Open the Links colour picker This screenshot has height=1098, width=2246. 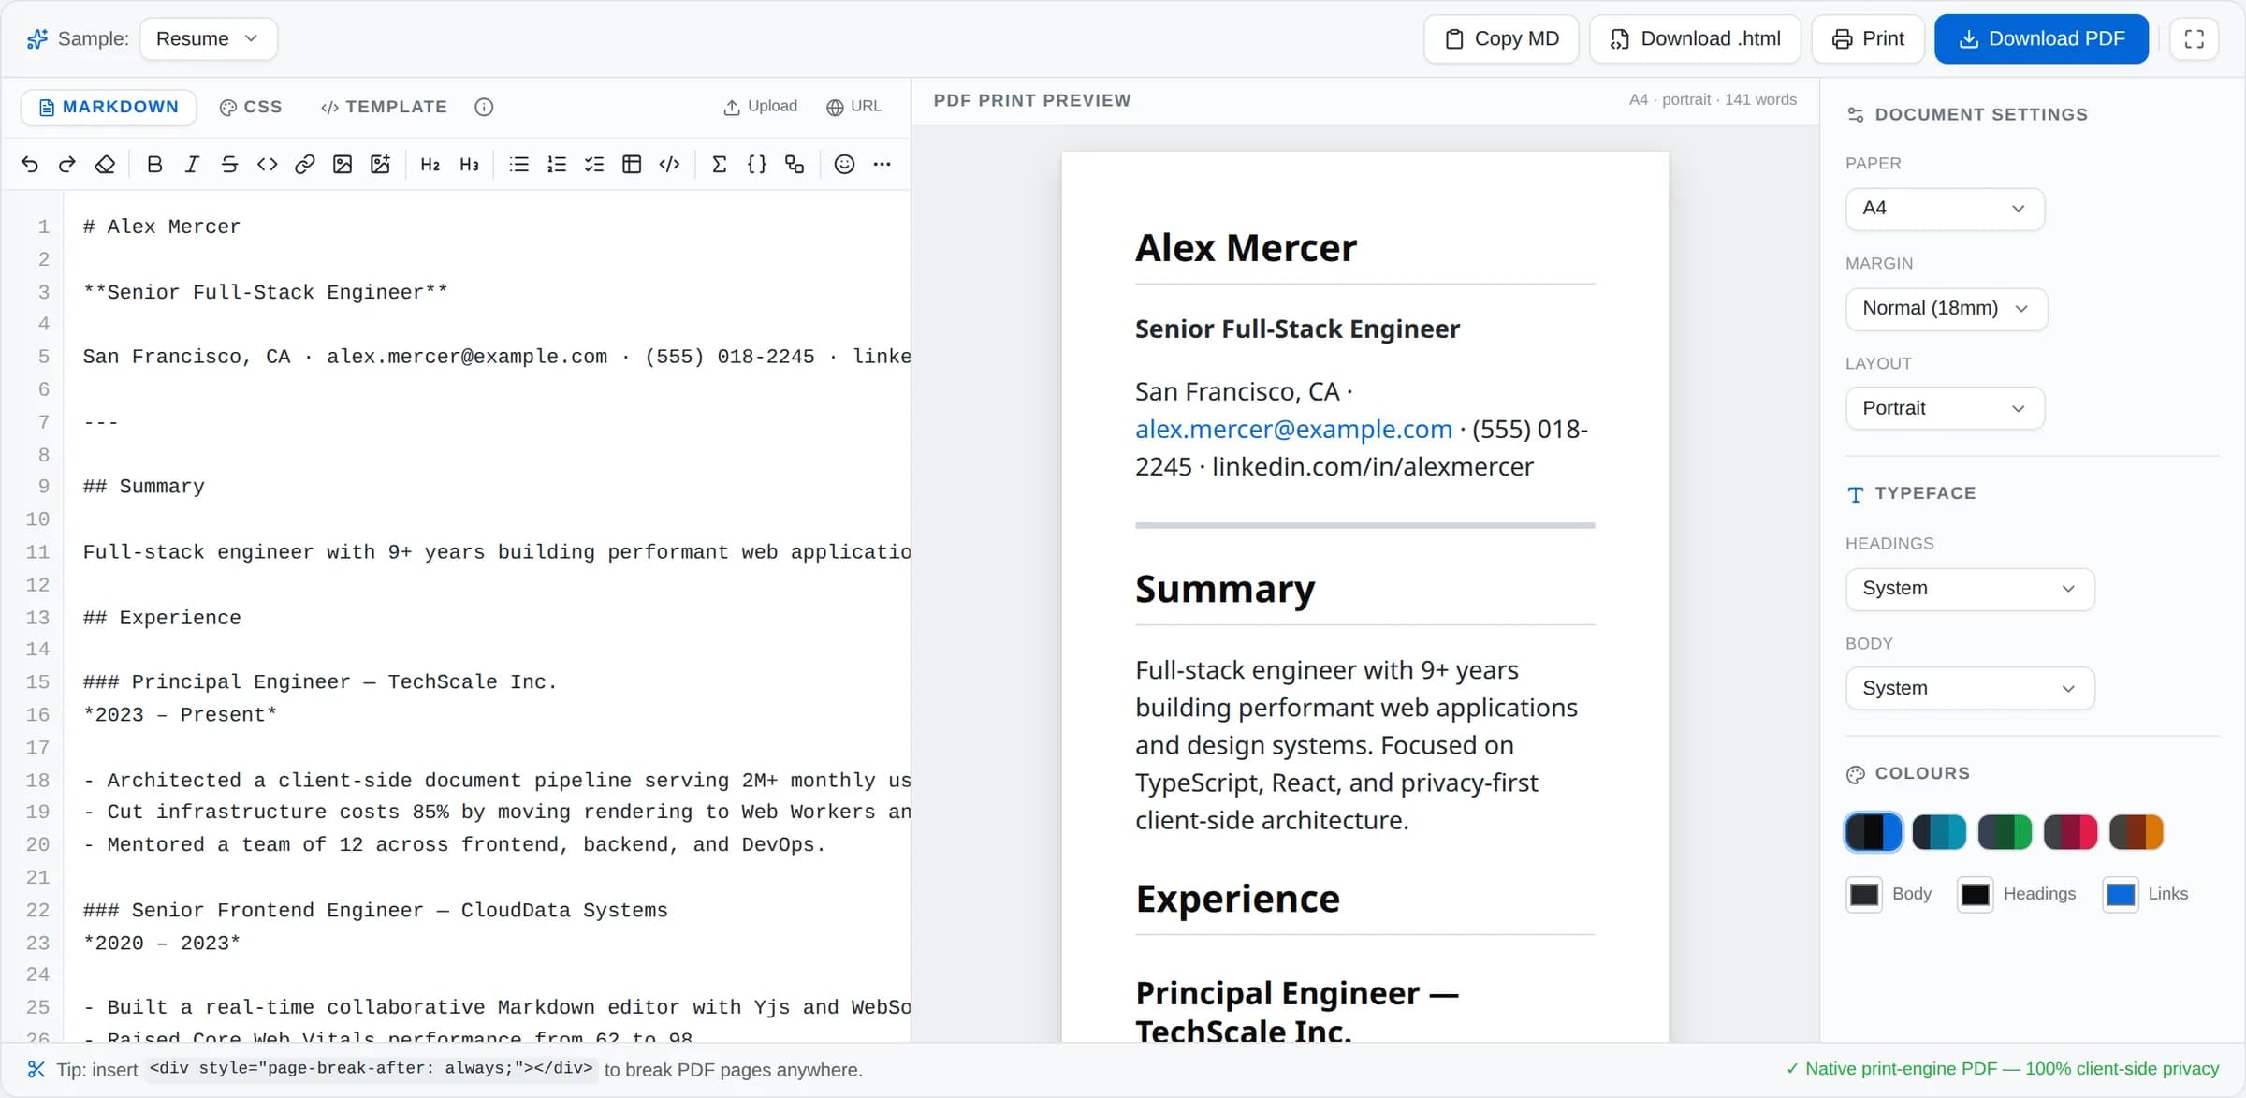point(2121,895)
